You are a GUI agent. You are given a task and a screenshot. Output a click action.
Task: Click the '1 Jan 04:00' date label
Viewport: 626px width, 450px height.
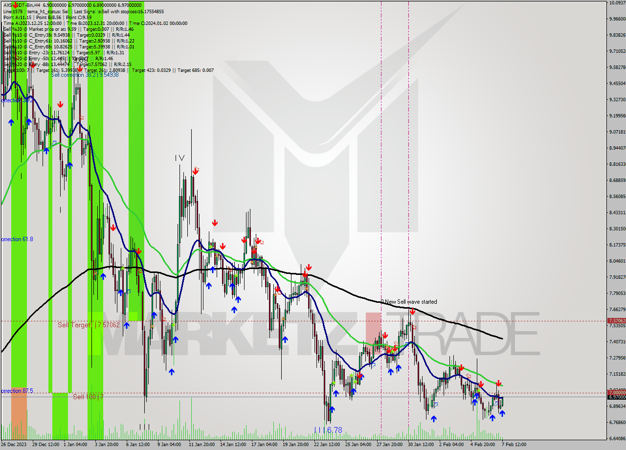[x=75, y=445]
